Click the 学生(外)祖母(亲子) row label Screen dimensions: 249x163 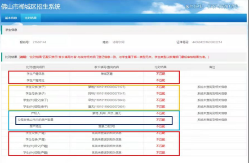(36, 106)
